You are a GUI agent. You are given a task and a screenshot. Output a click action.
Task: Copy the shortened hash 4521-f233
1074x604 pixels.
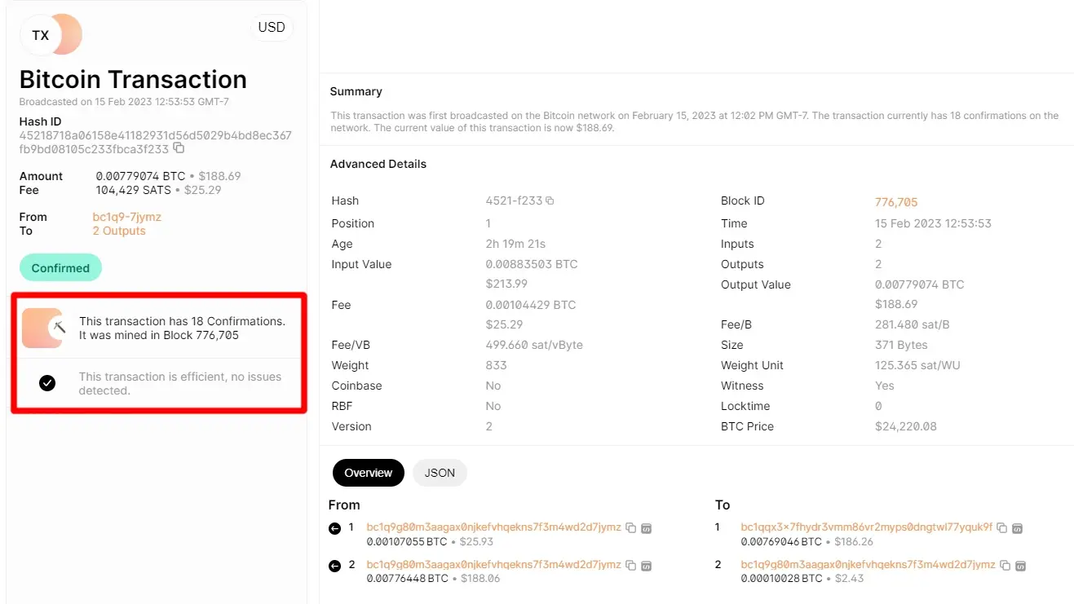(x=550, y=201)
